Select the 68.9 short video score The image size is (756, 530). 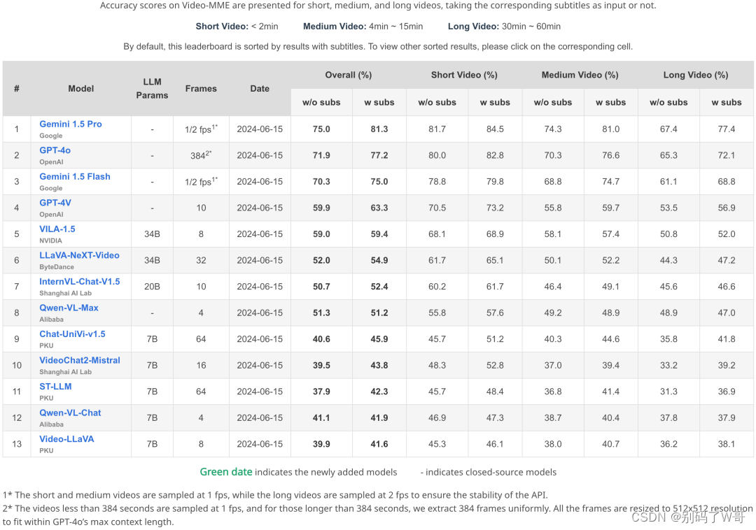(x=495, y=234)
